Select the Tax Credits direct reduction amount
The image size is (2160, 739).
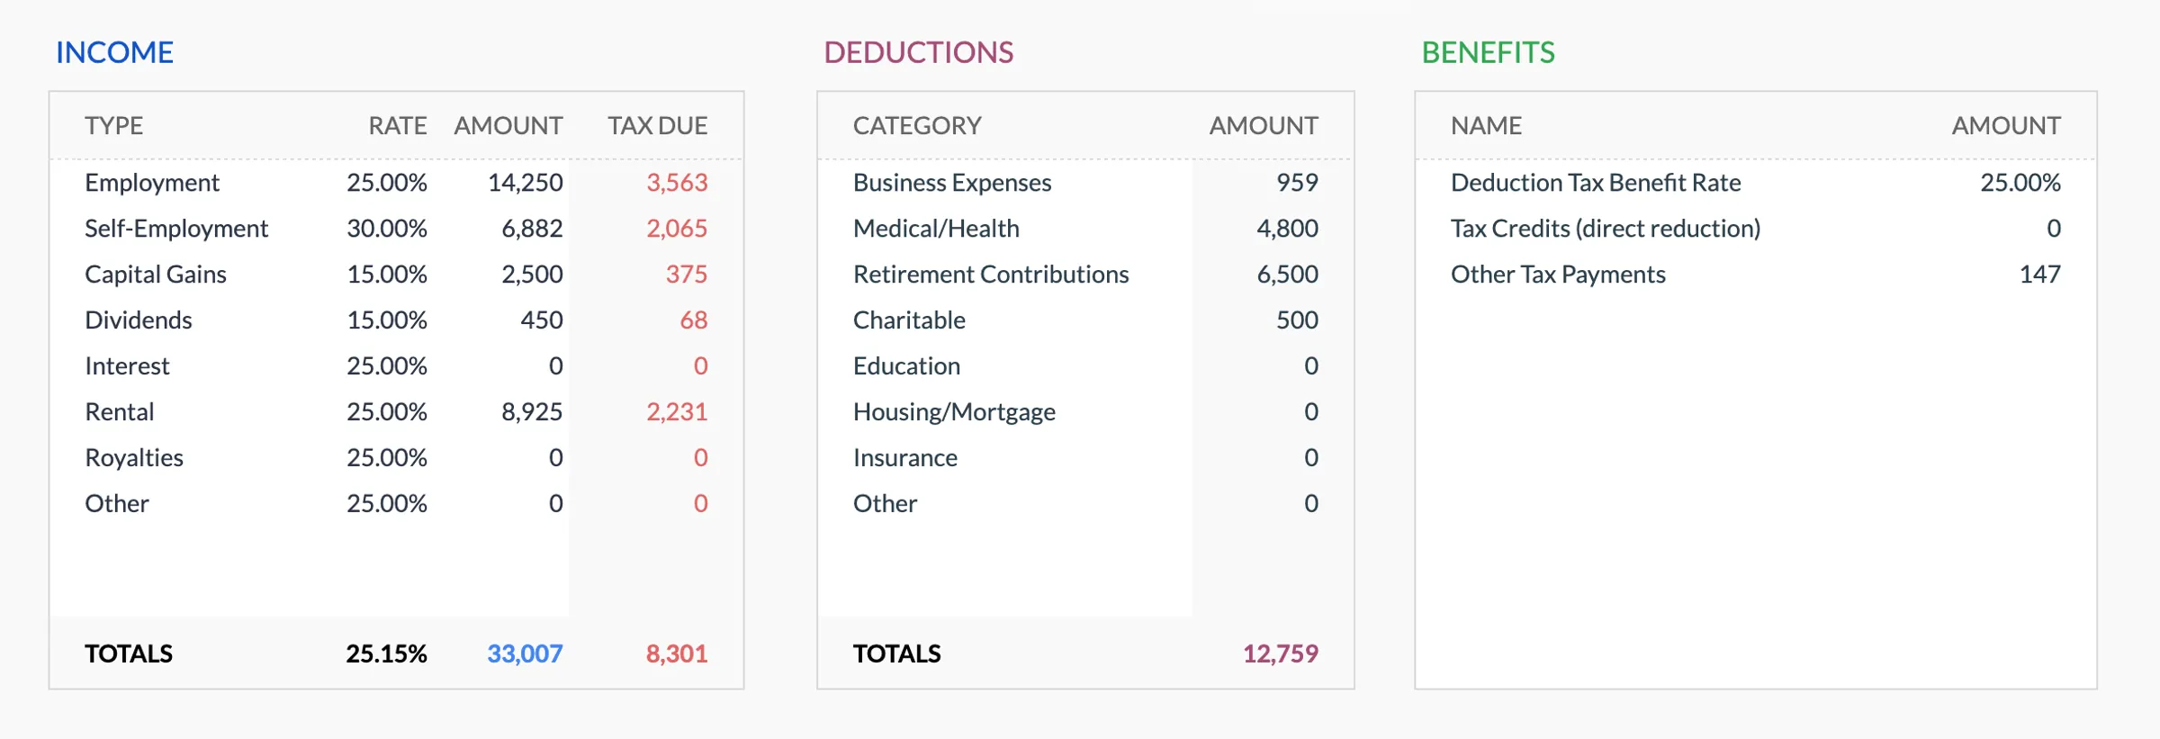2053,229
